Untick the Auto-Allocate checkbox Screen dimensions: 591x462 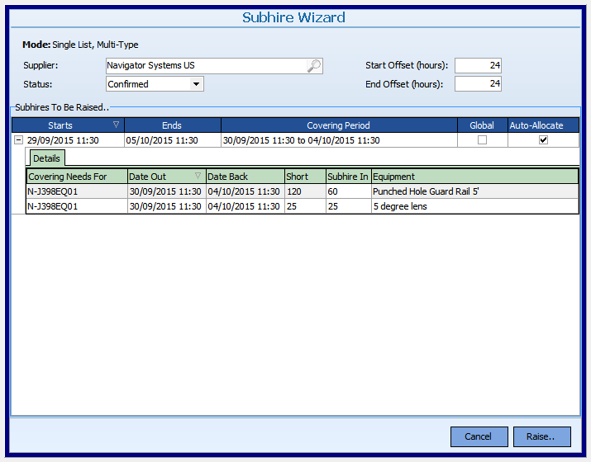(x=543, y=140)
